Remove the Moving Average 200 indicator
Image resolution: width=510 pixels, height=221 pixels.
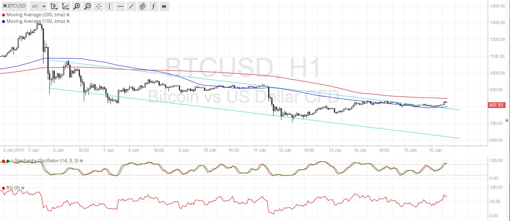click(x=68, y=15)
